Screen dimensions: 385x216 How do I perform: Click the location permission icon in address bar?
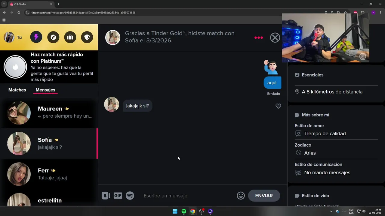326,13
